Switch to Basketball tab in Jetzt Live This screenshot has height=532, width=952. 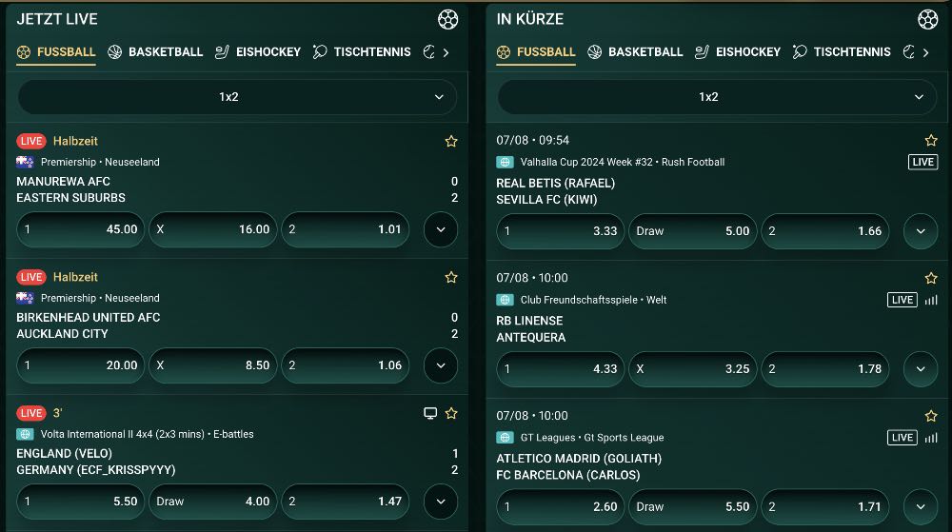[155, 52]
